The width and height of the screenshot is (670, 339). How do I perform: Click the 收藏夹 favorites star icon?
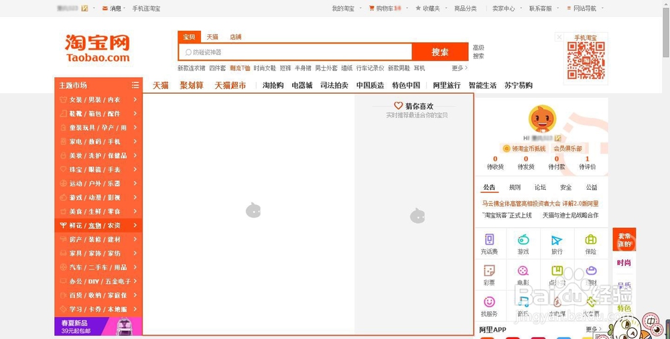418,8
